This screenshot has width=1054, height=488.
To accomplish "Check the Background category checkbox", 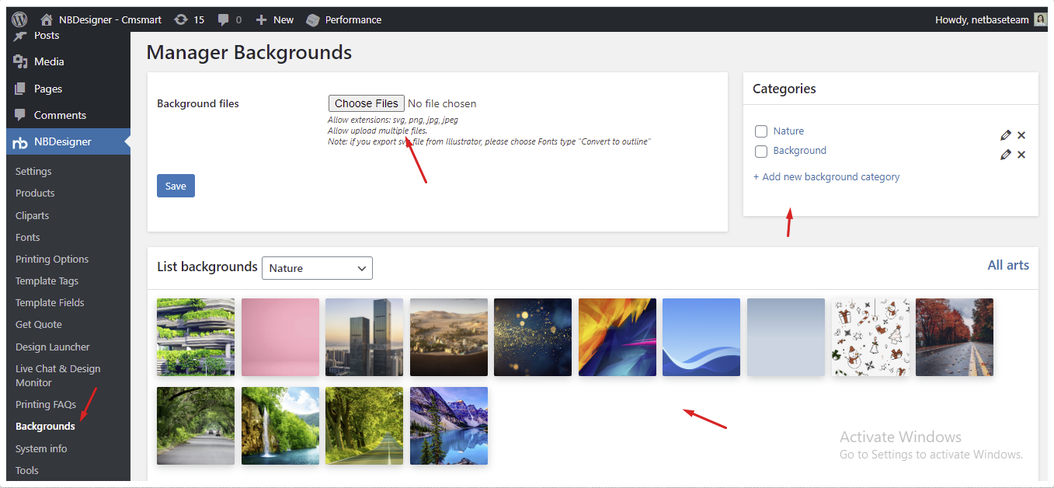I will (x=760, y=151).
